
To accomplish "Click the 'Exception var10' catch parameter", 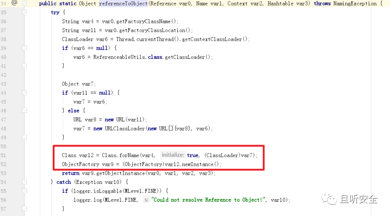I will pos(98,182).
